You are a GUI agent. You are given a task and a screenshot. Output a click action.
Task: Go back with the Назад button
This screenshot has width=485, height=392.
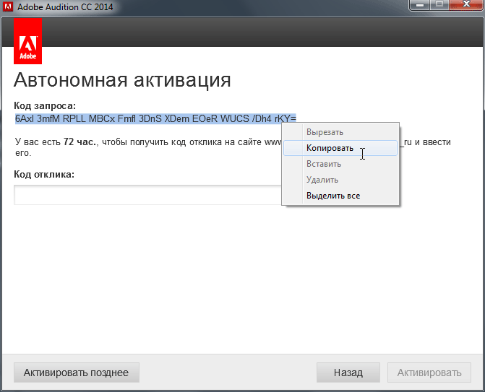click(348, 373)
